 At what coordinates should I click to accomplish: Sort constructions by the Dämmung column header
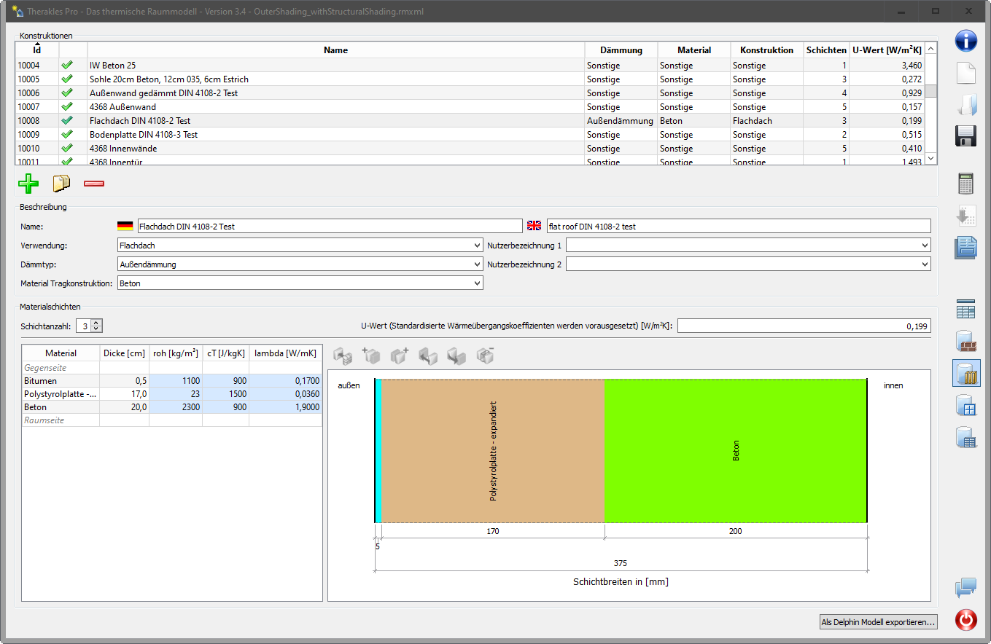(x=621, y=50)
